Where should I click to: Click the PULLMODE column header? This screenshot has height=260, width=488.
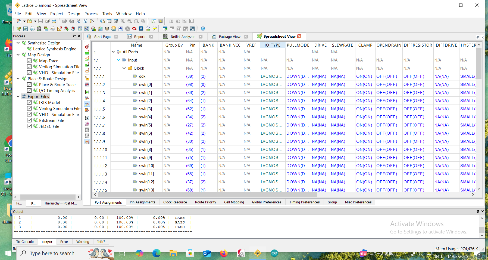(298, 45)
